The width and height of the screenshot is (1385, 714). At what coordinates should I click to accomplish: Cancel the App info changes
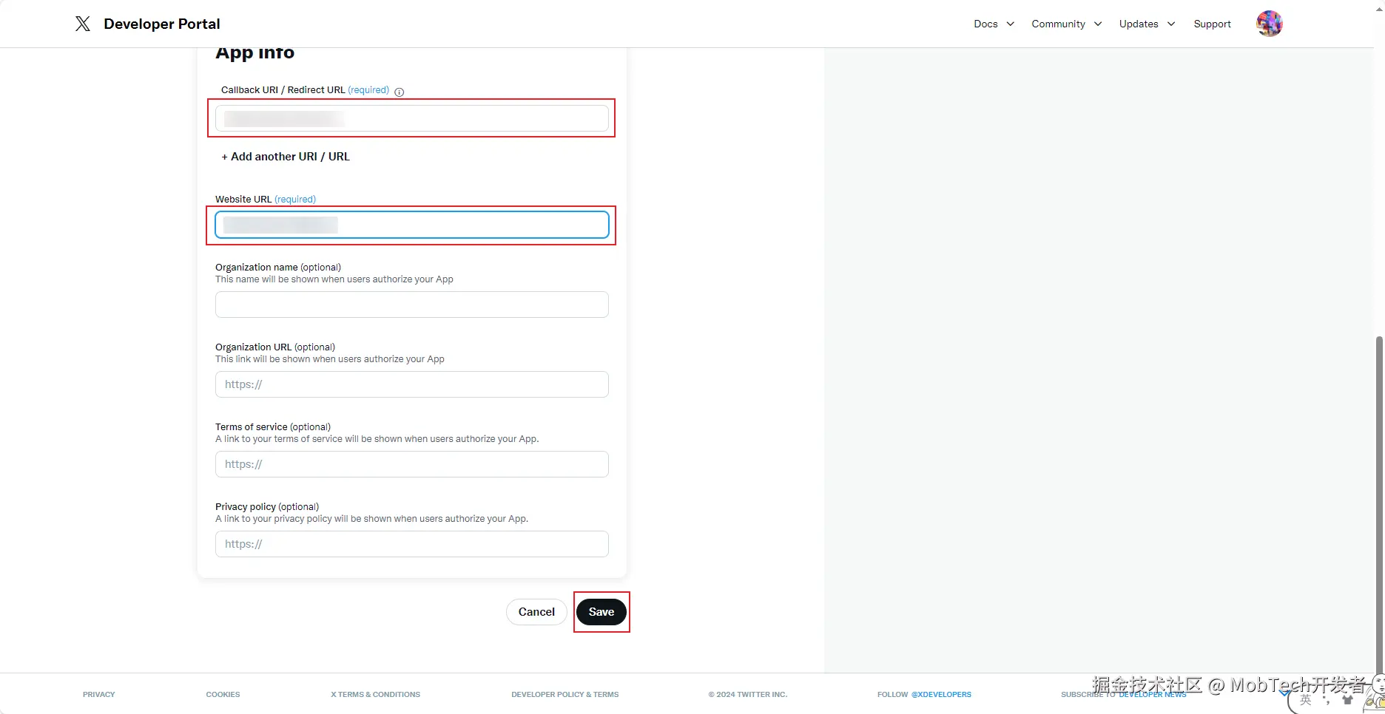click(x=536, y=612)
